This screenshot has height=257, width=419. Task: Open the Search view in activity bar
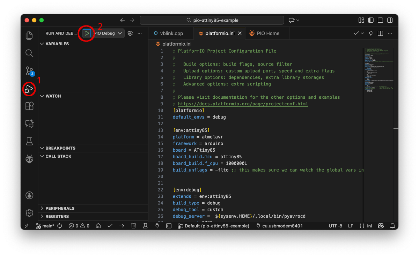(29, 53)
